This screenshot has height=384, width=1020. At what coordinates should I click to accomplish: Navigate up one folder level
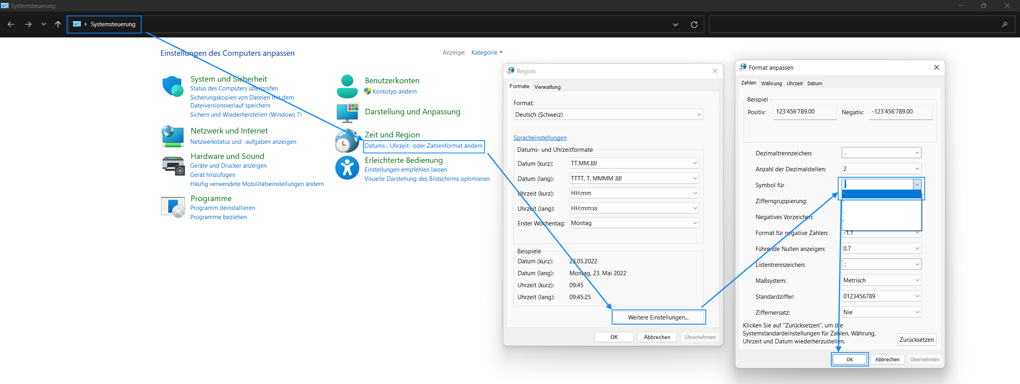click(58, 24)
